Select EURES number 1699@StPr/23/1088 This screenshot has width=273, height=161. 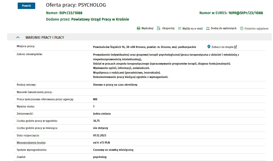pos(246,13)
